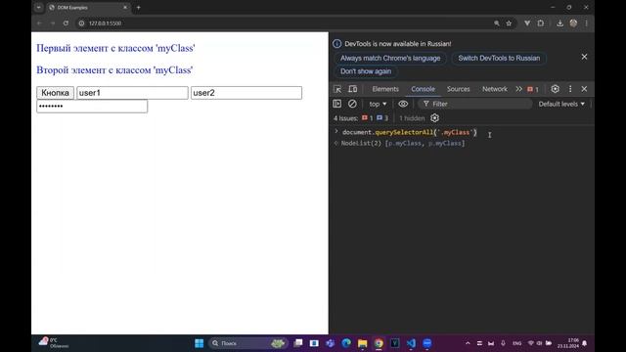
Task: Focus the user1 input field
Action: 132,93
